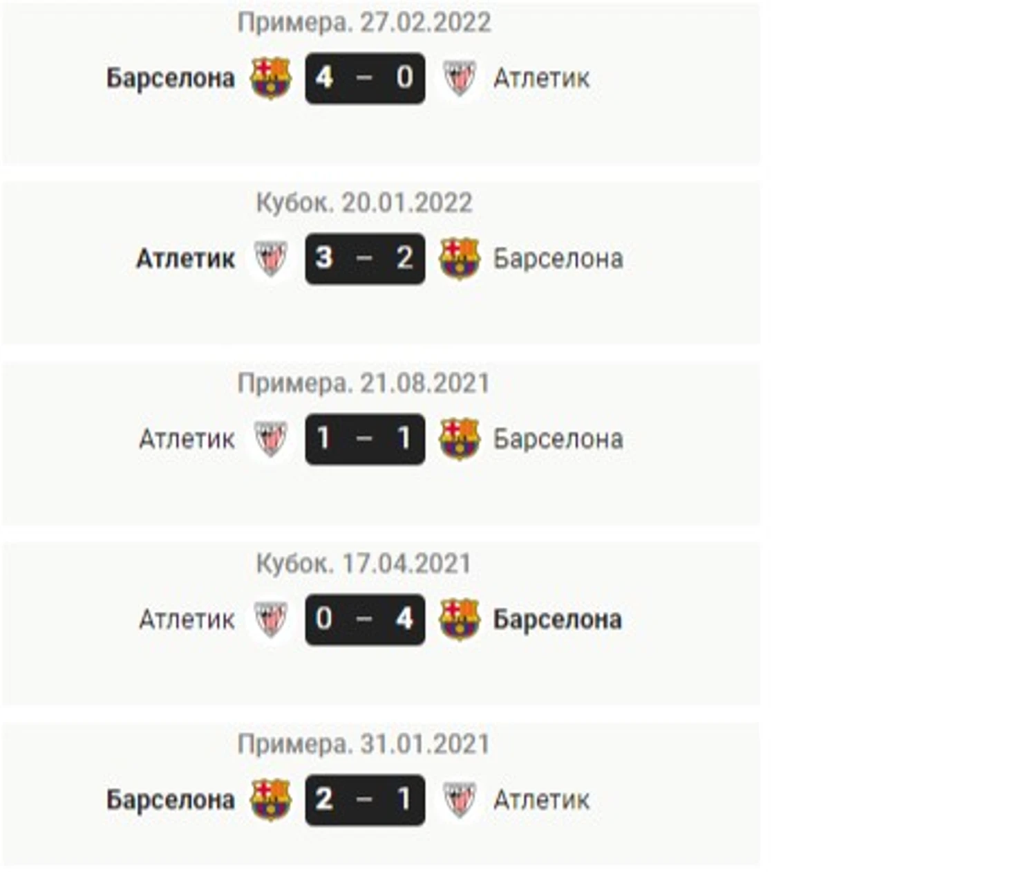Open the 2 – 1 score box

pos(365,800)
